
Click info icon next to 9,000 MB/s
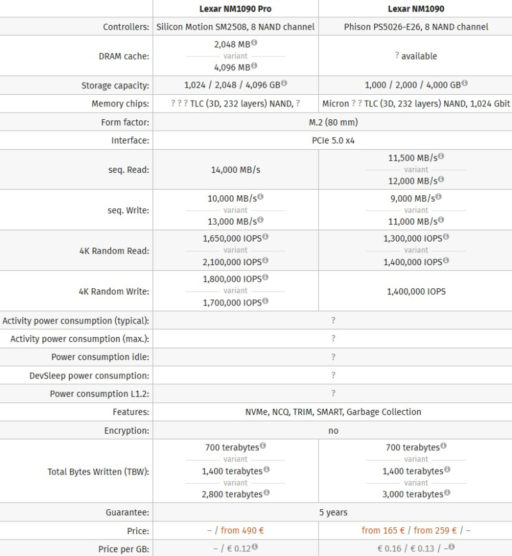click(438, 197)
